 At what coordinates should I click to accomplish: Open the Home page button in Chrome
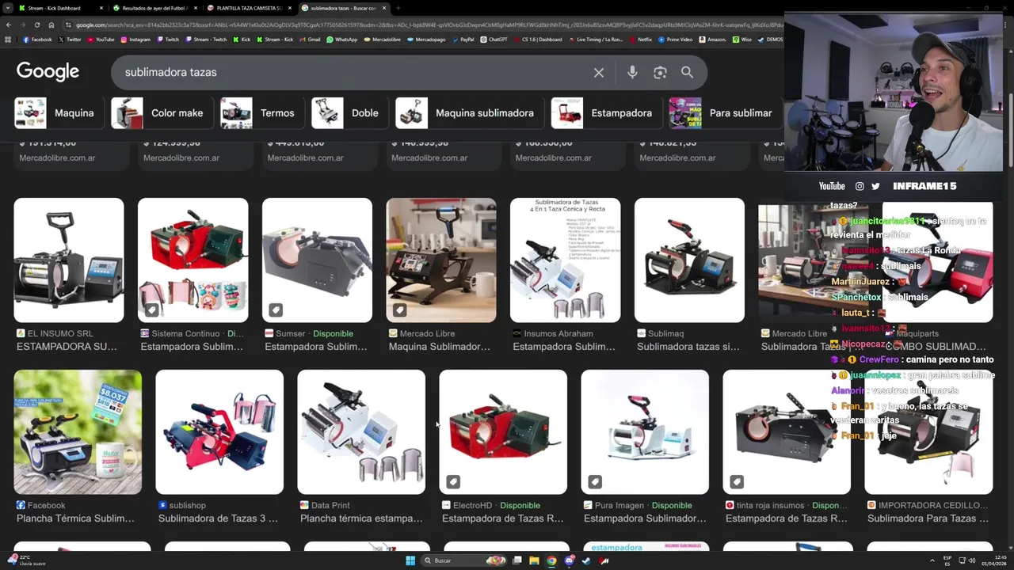[51, 25]
